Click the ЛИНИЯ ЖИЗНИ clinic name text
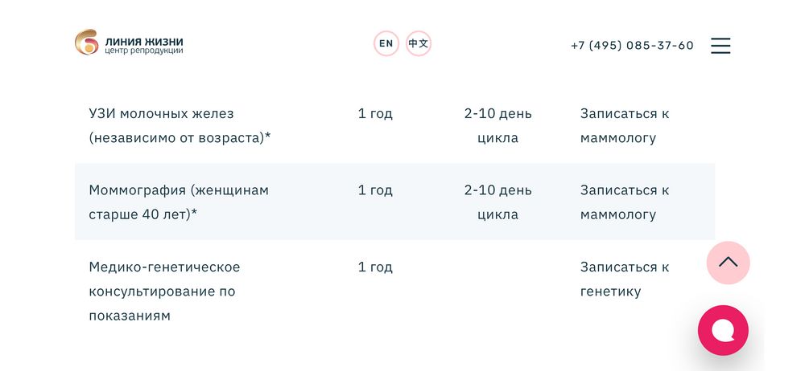This screenshot has width=805, height=371. coord(144,41)
